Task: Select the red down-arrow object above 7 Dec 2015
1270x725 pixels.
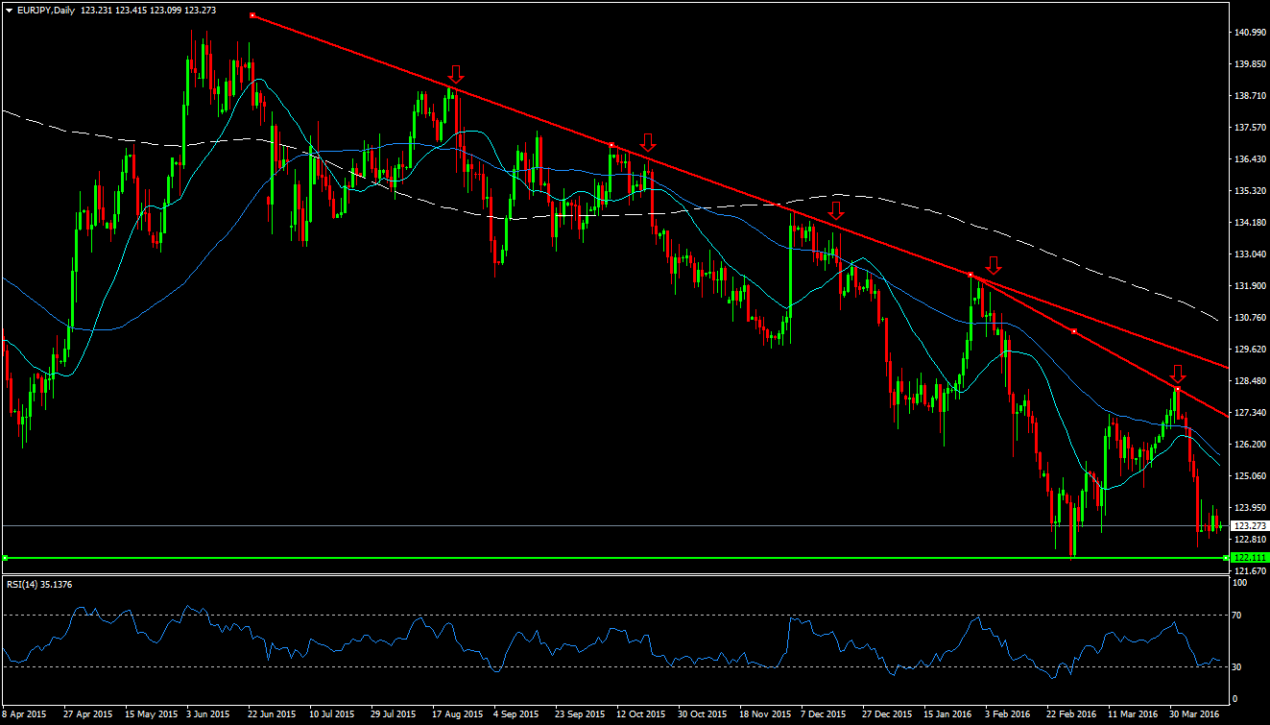Action: (836, 209)
